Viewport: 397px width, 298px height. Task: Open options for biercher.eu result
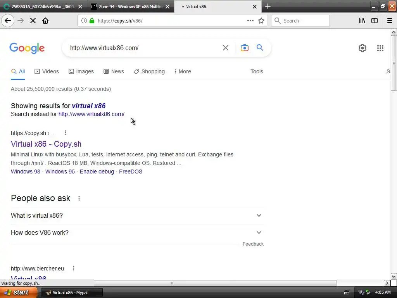pos(73,268)
